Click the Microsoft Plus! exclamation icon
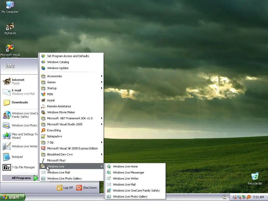The width and height of the screenshot is (268, 201). (43, 160)
